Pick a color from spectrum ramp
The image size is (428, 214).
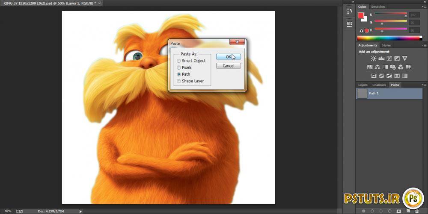tap(389, 38)
